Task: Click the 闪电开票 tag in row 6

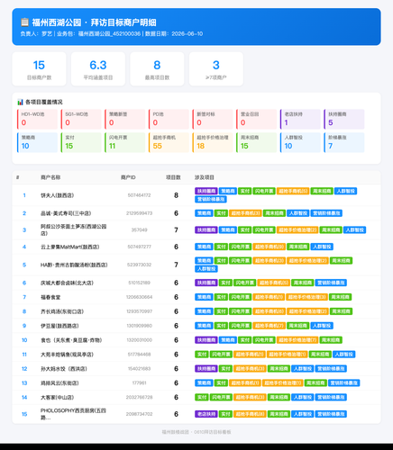Action: pyautogui.click(x=244, y=283)
